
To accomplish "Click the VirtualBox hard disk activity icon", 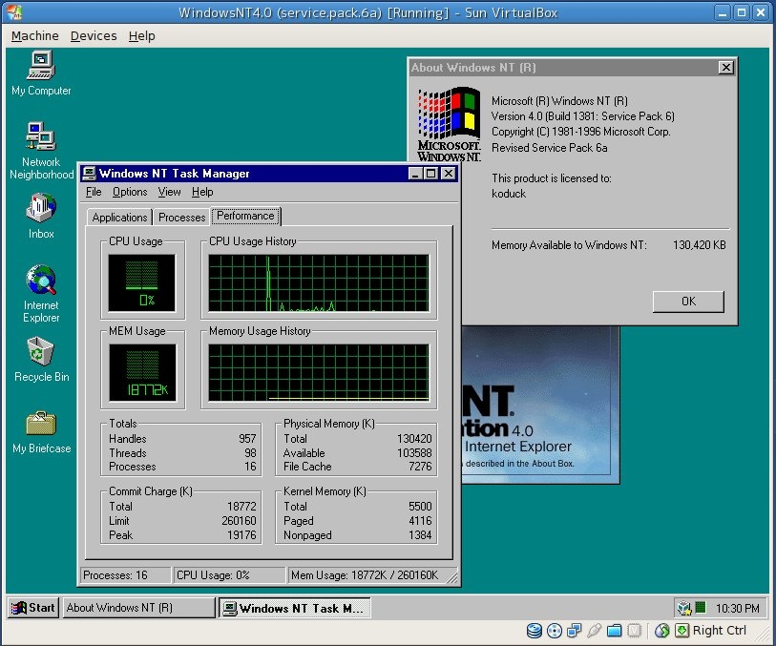I will point(535,631).
